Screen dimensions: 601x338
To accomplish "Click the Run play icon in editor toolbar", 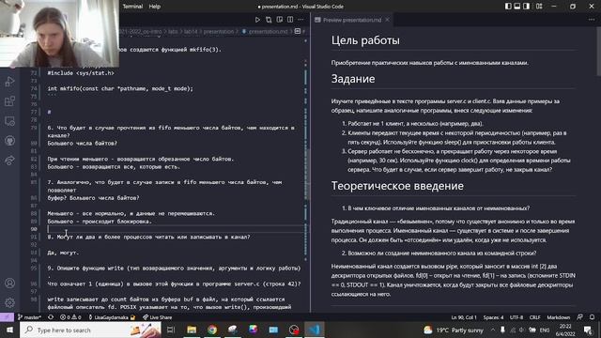I will [x=257, y=20].
